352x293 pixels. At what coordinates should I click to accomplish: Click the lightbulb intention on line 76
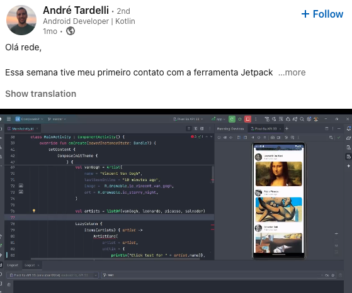tap(34, 211)
